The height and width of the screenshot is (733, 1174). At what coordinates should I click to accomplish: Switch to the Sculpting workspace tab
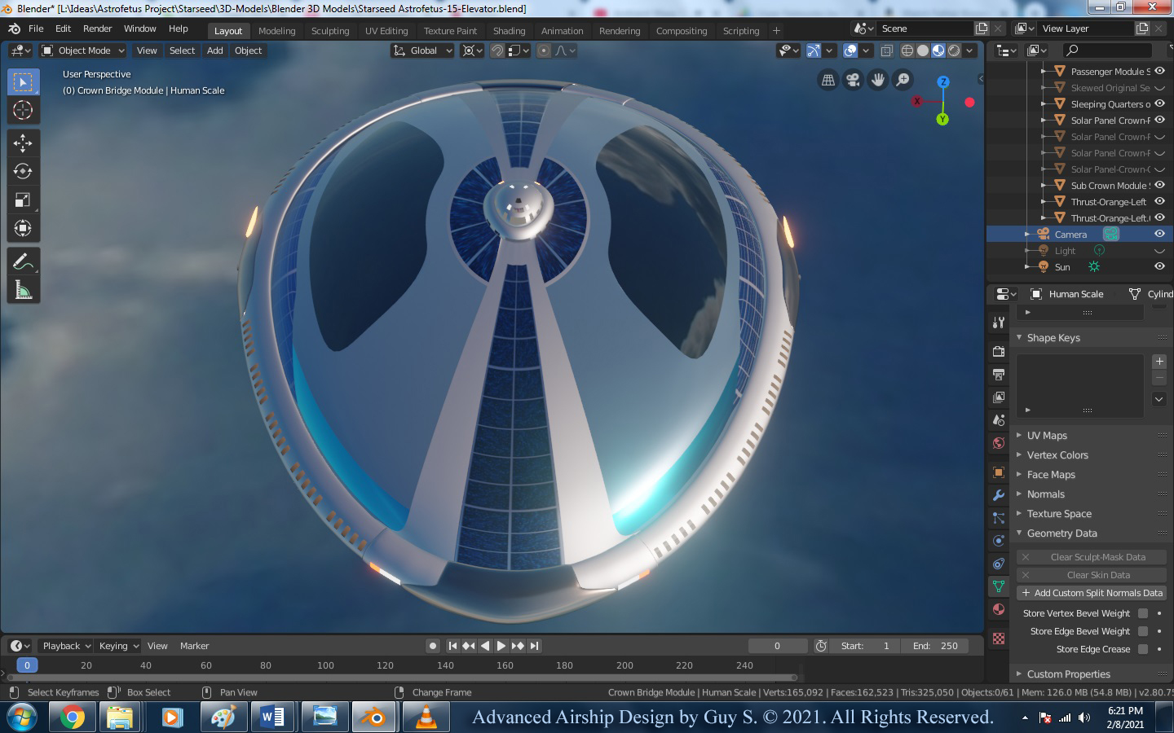[330, 31]
